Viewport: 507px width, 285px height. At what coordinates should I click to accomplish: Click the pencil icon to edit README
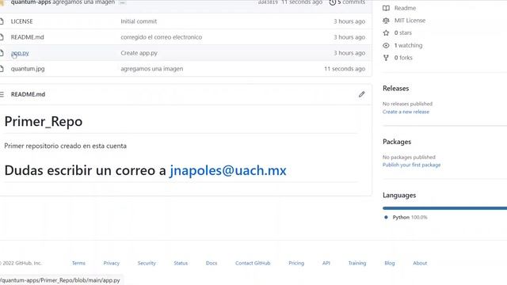pyautogui.click(x=361, y=94)
